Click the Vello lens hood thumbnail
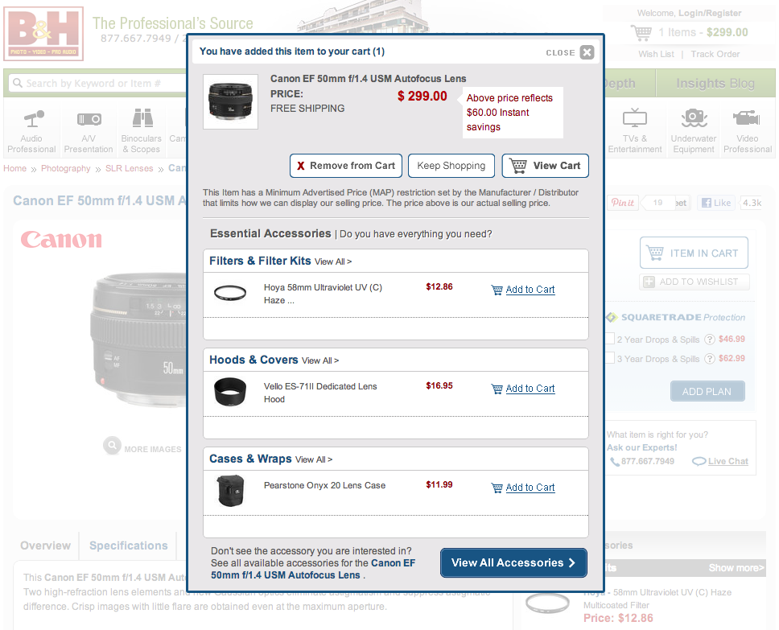 230,392
